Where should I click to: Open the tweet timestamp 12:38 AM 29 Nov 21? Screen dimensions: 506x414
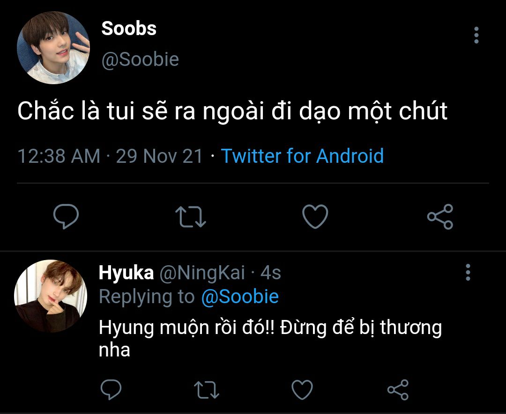tap(110, 156)
